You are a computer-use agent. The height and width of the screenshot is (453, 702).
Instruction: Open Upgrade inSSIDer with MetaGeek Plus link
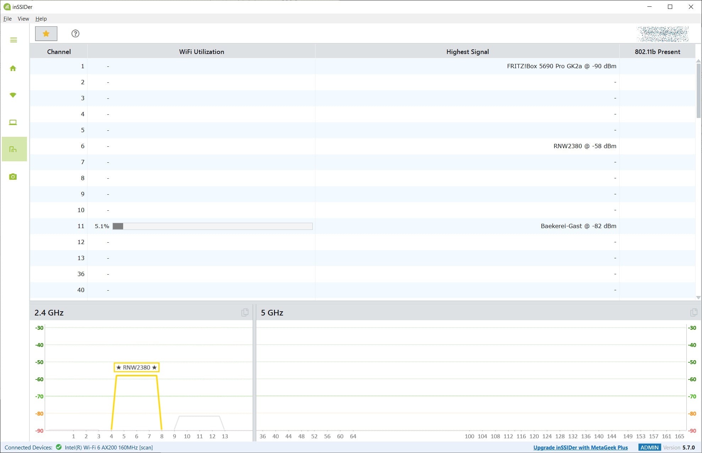pyautogui.click(x=581, y=448)
